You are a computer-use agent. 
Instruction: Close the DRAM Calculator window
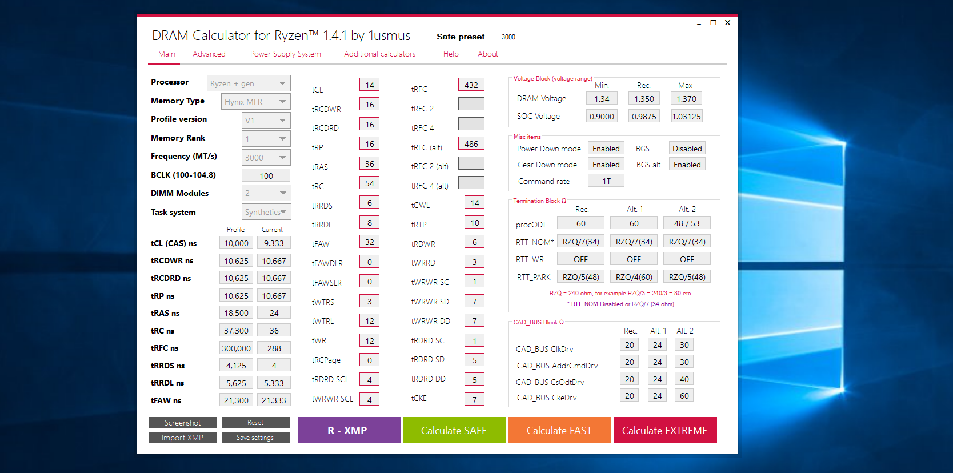[x=727, y=23]
